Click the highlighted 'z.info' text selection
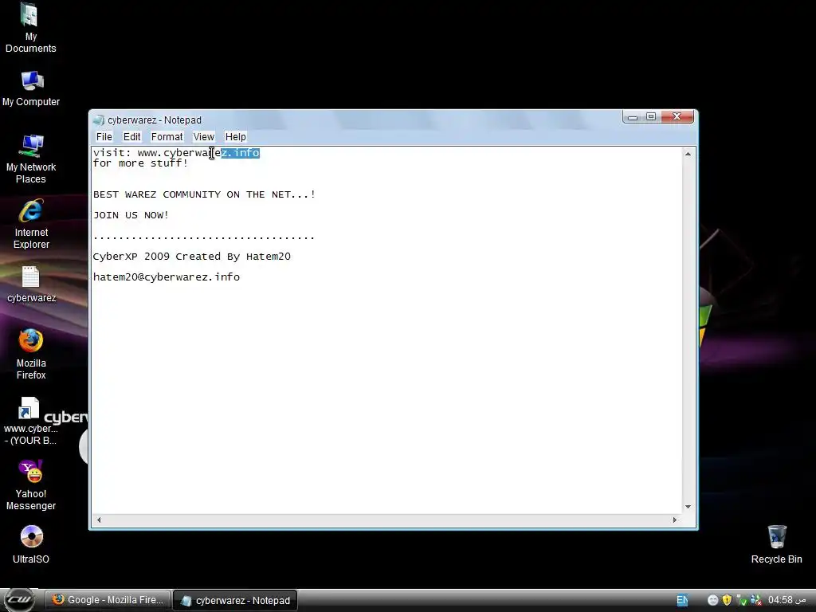 241,153
